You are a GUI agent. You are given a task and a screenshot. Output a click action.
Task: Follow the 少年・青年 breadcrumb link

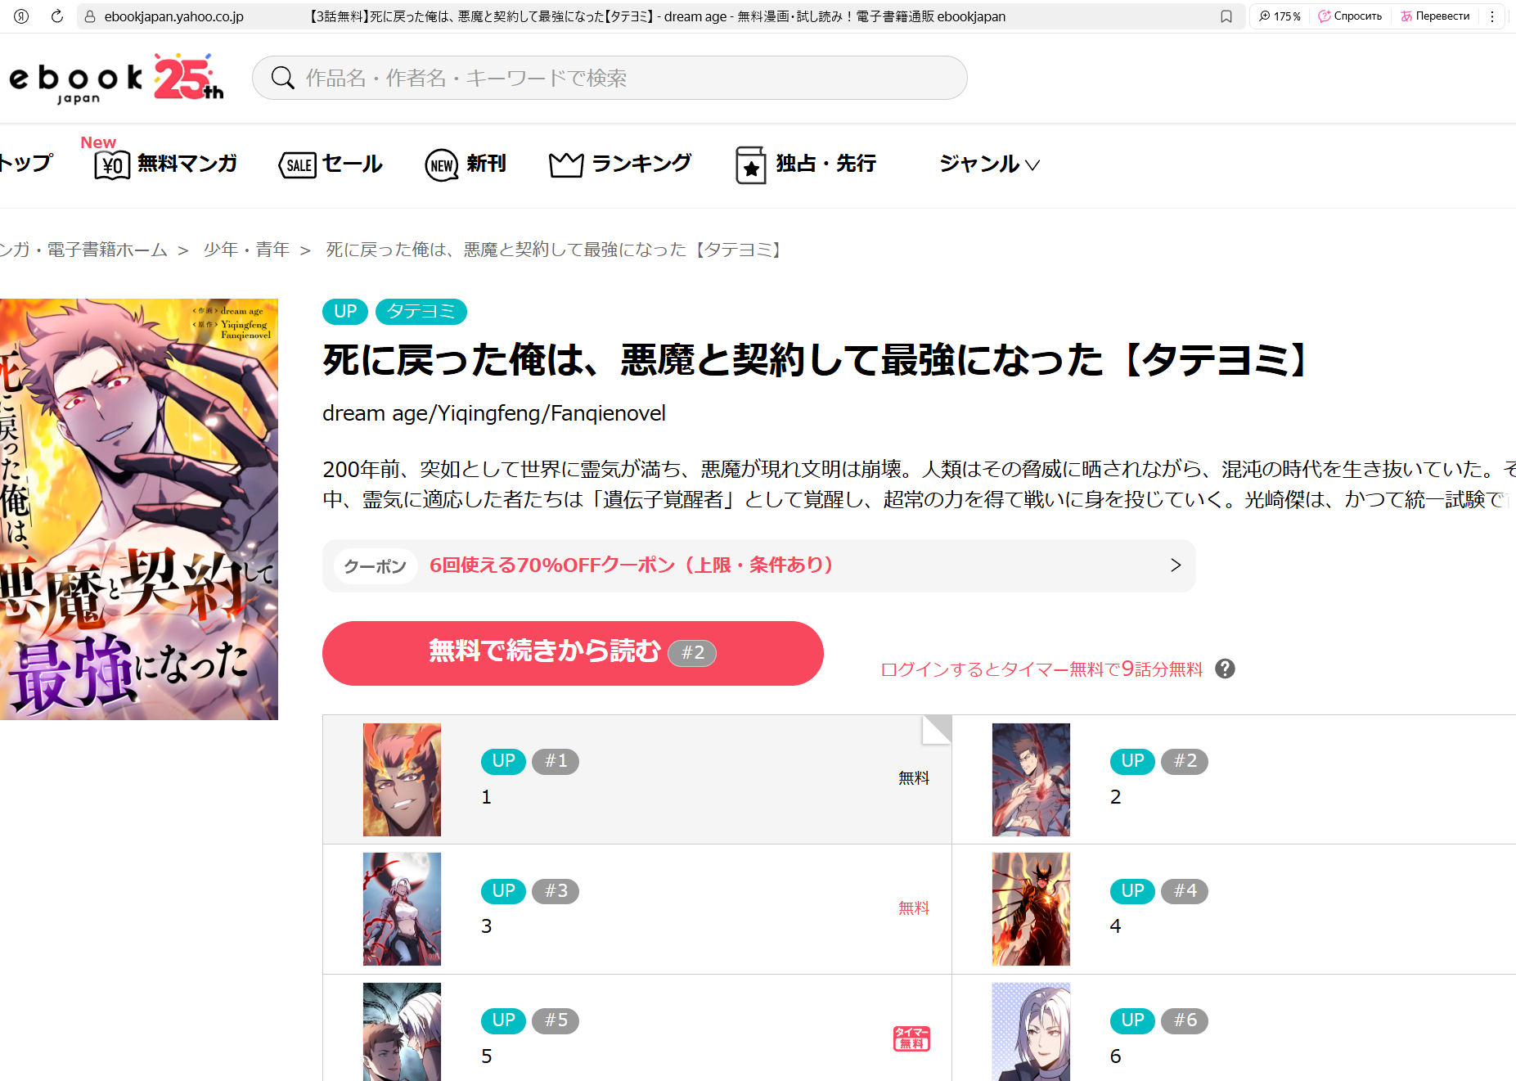[246, 250]
